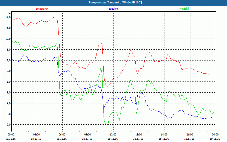Click the 12,0 y-axis value
The width and height of the screenshot is (227, 142).
click(8, 17)
